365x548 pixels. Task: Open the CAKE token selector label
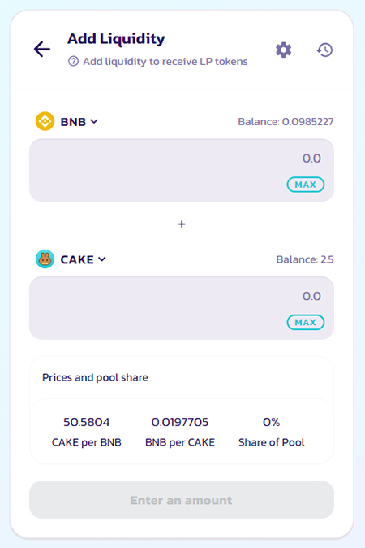(x=77, y=259)
